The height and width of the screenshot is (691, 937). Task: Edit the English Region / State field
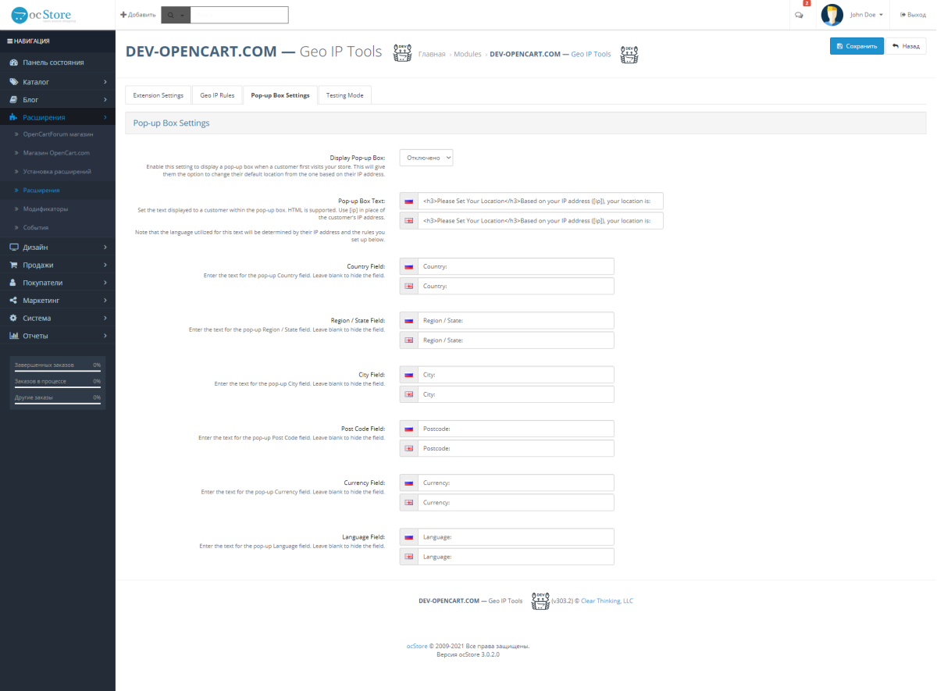[x=516, y=340]
